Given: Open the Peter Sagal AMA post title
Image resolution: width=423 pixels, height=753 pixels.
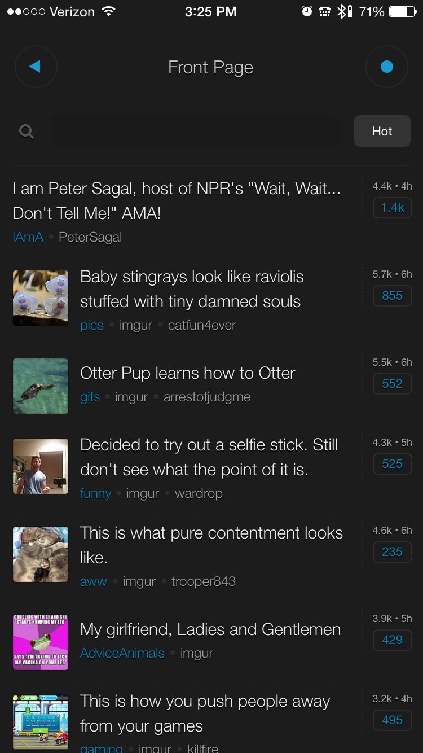Looking at the screenshot, I should pyautogui.click(x=177, y=200).
